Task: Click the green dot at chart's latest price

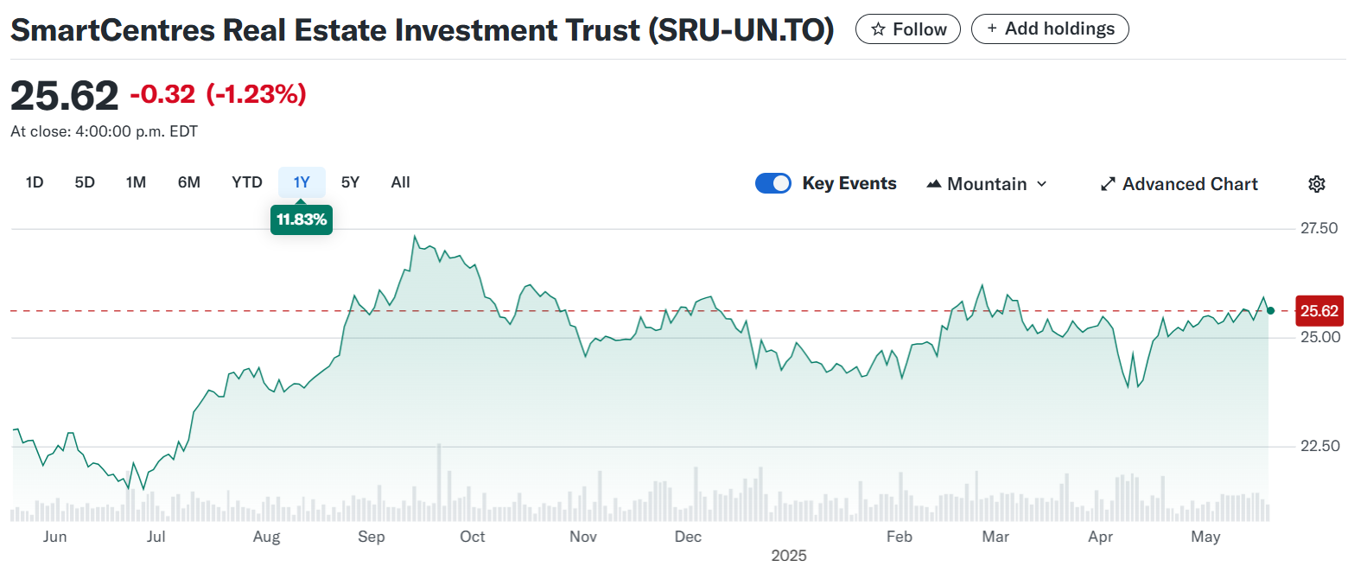Action: [1270, 310]
